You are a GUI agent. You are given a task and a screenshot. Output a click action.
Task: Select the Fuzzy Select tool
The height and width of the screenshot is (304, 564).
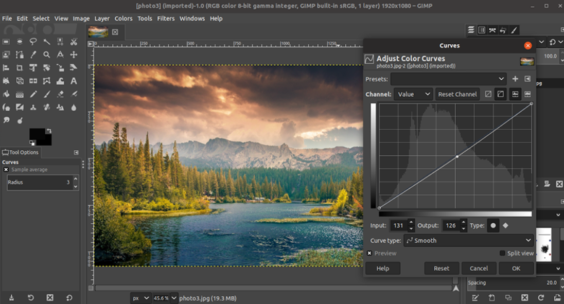click(x=46, y=41)
